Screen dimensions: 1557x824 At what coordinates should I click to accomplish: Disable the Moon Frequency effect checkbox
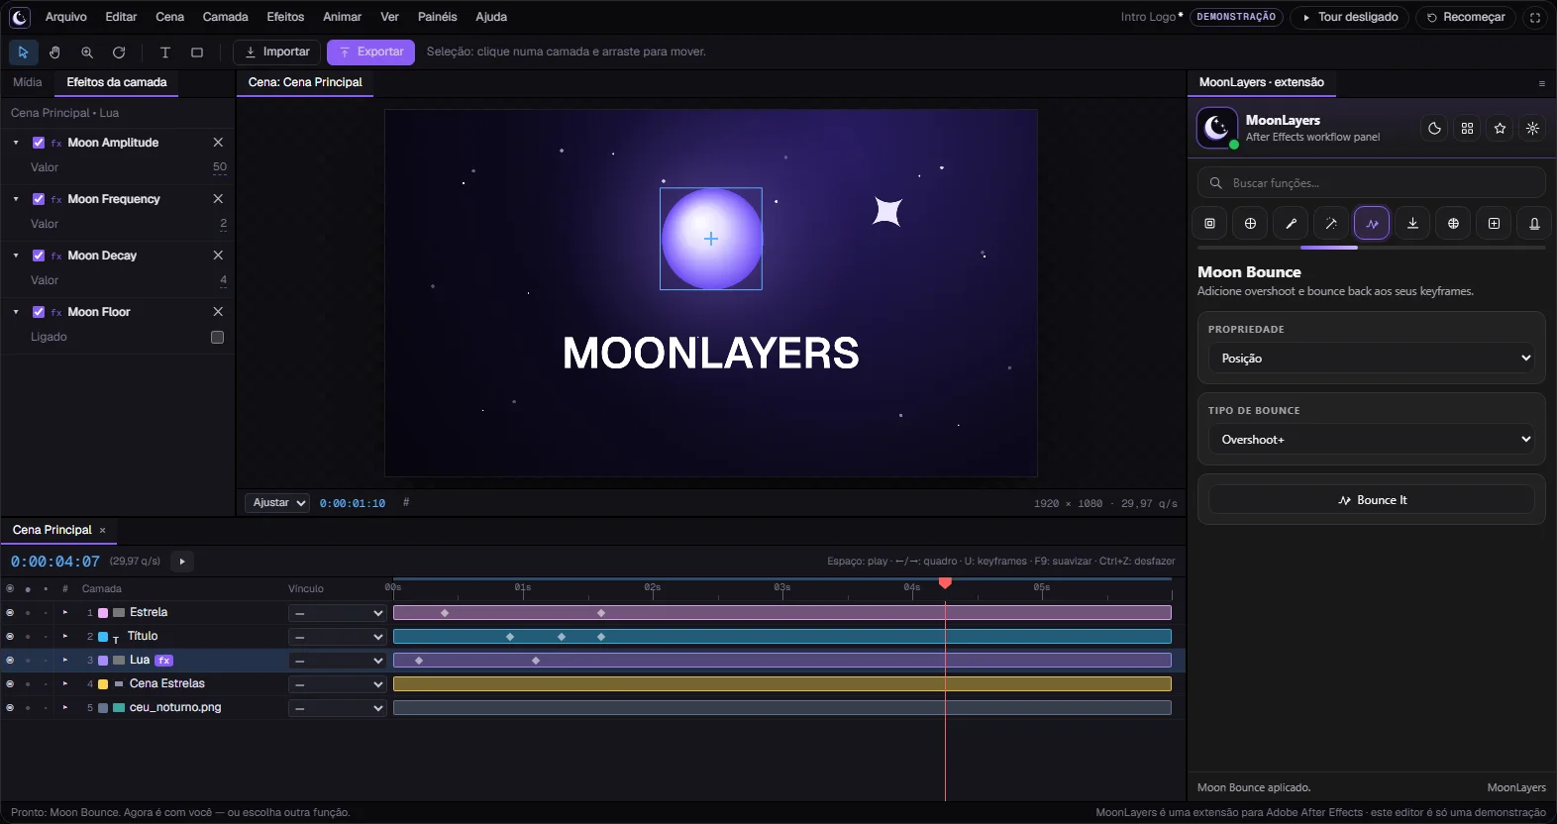click(39, 199)
